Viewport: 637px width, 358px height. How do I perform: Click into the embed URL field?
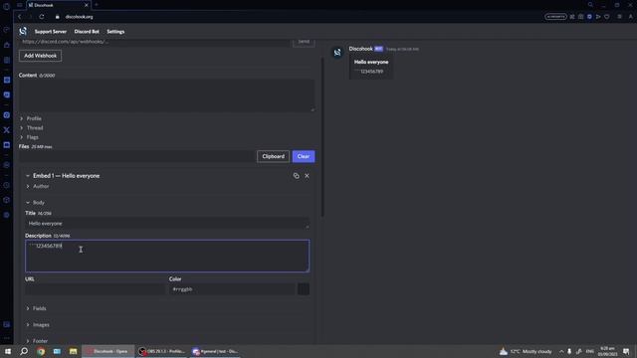point(96,289)
